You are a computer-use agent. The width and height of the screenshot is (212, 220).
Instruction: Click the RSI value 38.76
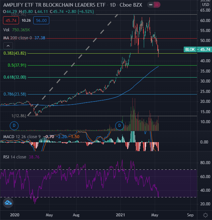pyautogui.click(x=34, y=157)
